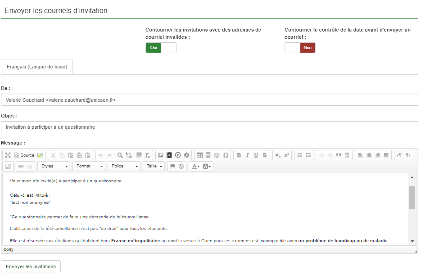Open the text color picker

[195, 166]
